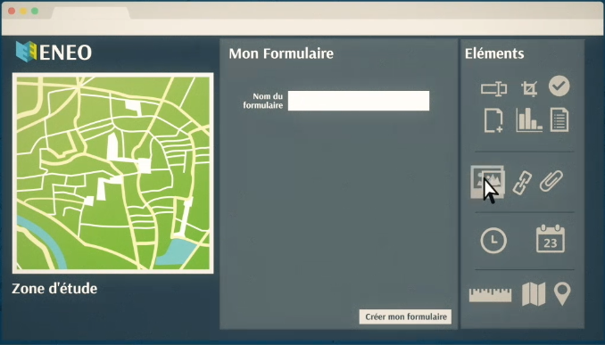
Task: Choose the new page element icon
Action: pos(493,120)
